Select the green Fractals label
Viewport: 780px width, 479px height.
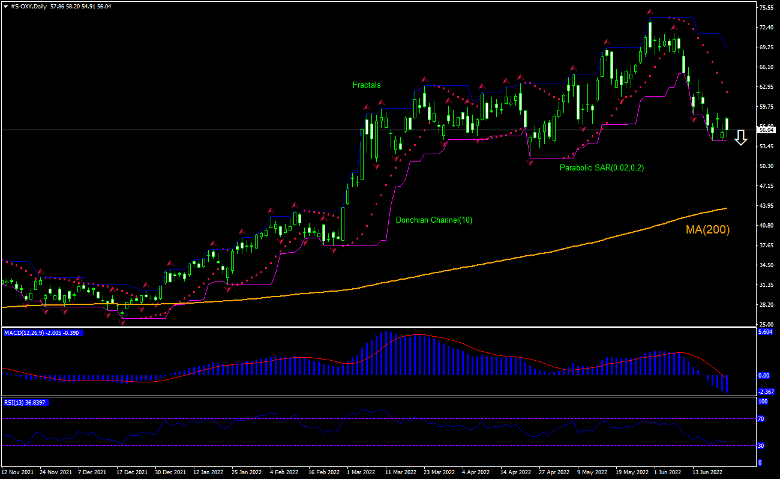pyautogui.click(x=367, y=85)
